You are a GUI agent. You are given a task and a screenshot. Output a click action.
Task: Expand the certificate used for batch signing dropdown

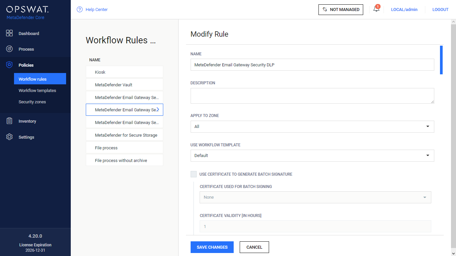tap(315, 197)
